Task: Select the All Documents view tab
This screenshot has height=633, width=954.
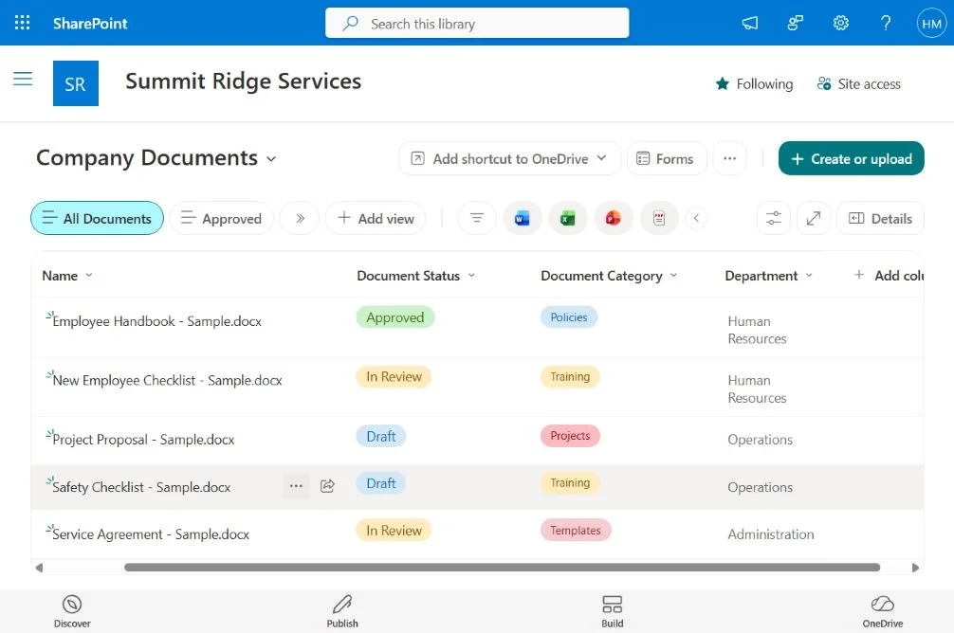Action: click(x=98, y=218)
